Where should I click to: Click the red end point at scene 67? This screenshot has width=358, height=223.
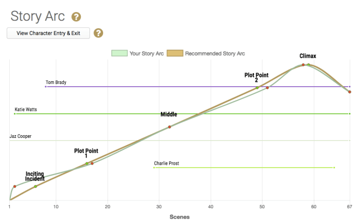pyautogui.click(x=350, y=92)
